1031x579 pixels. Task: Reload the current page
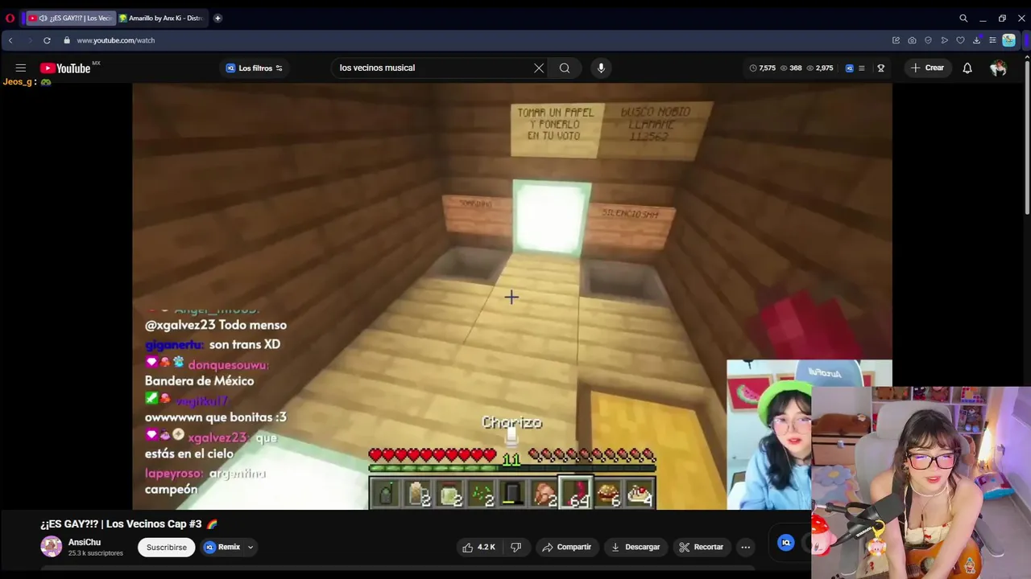(47, 40)
